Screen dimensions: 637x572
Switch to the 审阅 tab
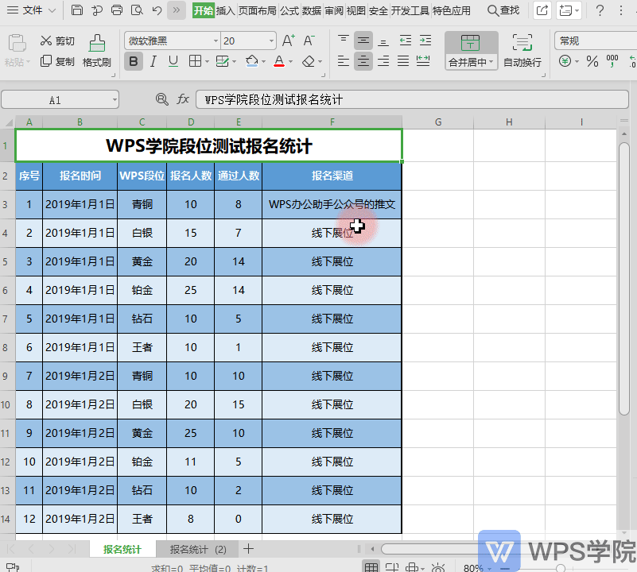[334, 10]
